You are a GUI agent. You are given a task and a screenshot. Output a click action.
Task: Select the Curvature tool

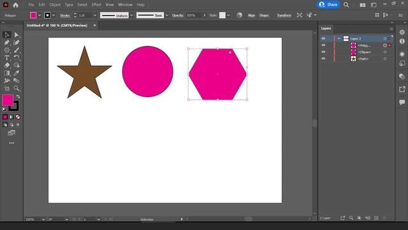pyautogui.click(x=17, y=42)
